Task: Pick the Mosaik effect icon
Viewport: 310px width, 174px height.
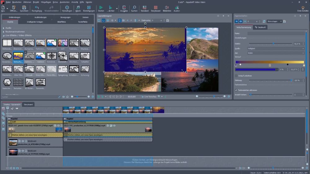Action: pos(29,69)
